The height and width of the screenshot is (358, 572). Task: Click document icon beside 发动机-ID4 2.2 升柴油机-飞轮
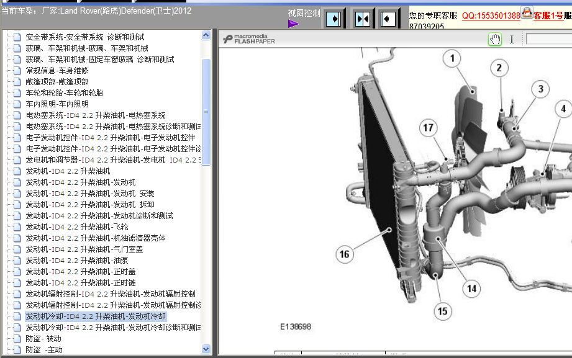[x=17, y=227]
